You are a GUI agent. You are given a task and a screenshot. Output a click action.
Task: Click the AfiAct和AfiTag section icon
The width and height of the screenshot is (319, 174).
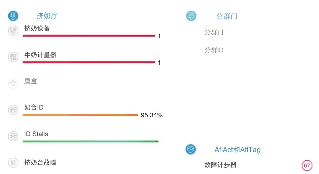pos(191,149)
